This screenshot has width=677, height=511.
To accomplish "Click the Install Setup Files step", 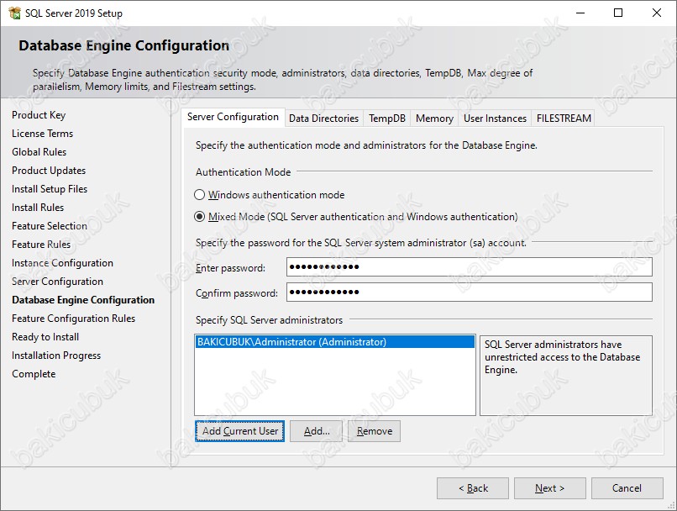I will [x=50, y=189].
